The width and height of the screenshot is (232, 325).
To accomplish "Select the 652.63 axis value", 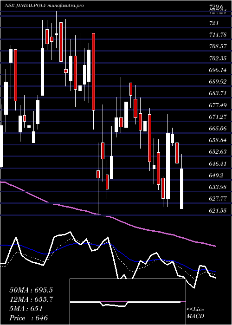I will pyautogui.click(x=218, y=152).
